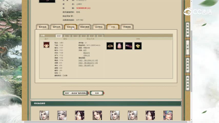
Task: Open the second recommended avatar with silver headband
Action: coord(62,115)
